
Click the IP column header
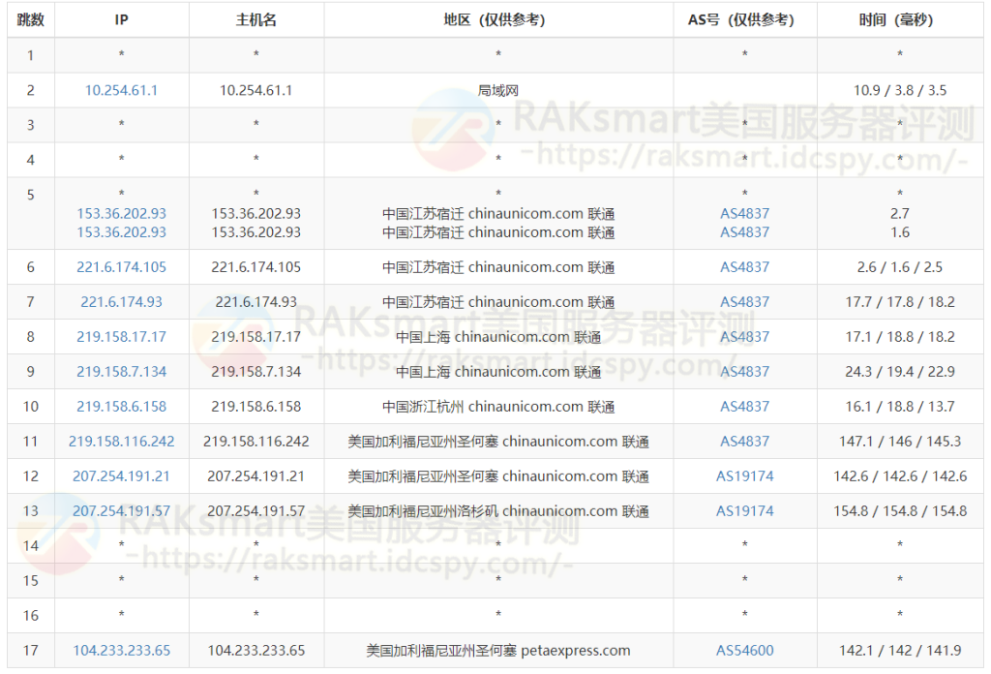tap(121, 20)
